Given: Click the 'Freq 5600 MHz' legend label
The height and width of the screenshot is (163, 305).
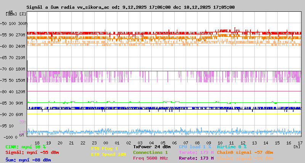Looking at the screenshot, I should pyautogui.click(x=150, y=158).
